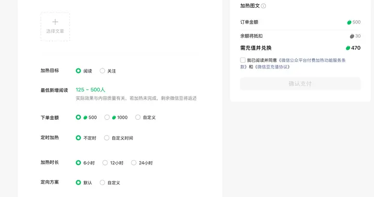The image size is (374, 197).
Task: Choose the 1000 order amount option
Action: tap(107, 117)
